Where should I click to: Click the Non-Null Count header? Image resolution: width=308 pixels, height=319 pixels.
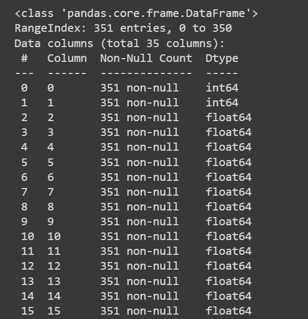coord(146,59)
